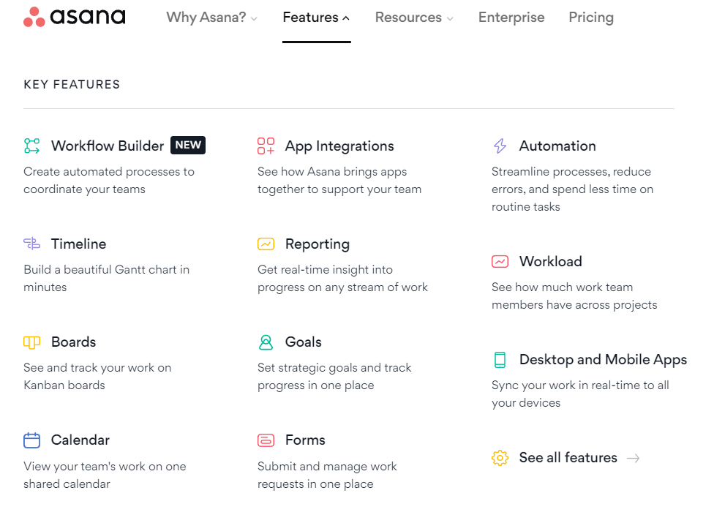Select the Forms icon

(266, 440)
